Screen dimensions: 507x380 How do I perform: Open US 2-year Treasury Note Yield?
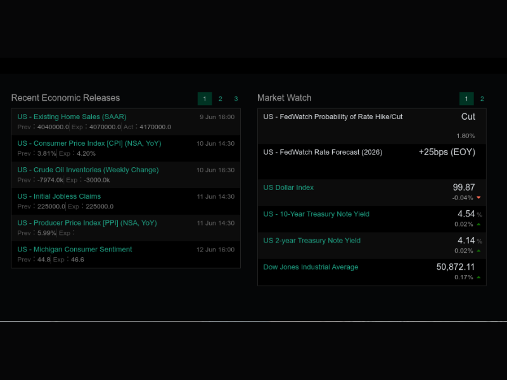click(312, 241)
